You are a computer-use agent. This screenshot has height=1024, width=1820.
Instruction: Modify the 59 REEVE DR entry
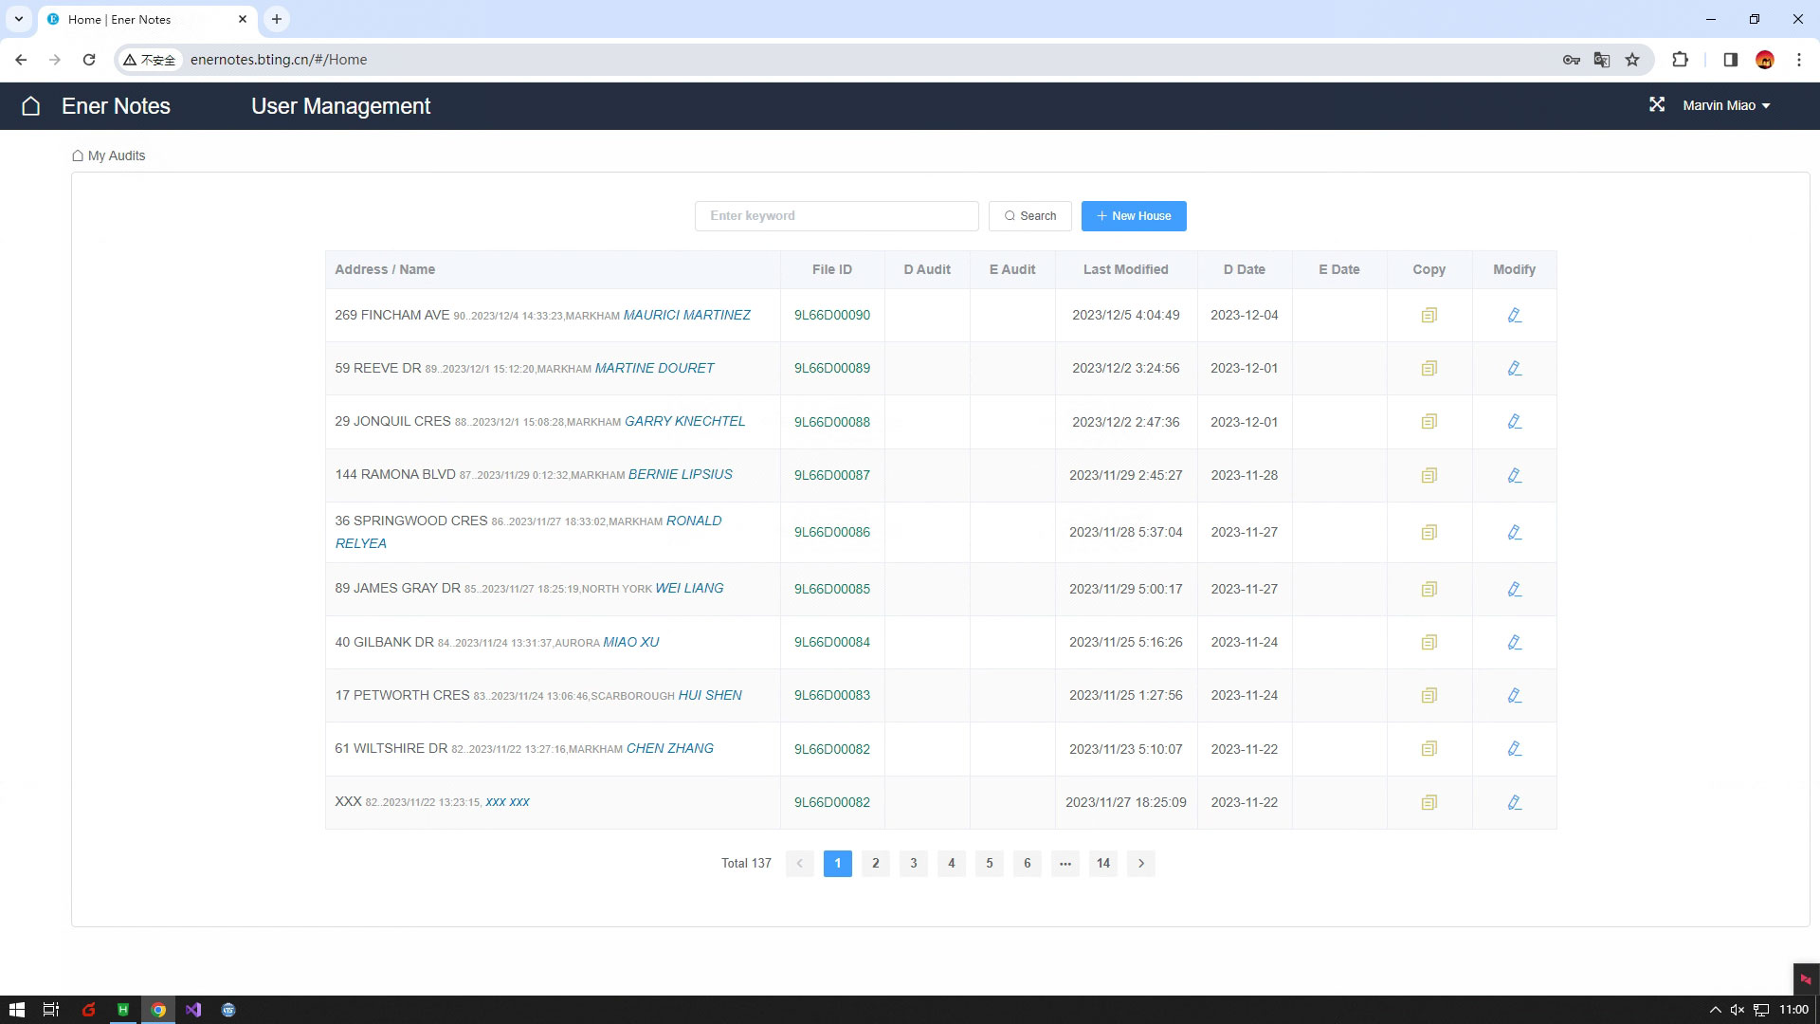point(1515,368)
